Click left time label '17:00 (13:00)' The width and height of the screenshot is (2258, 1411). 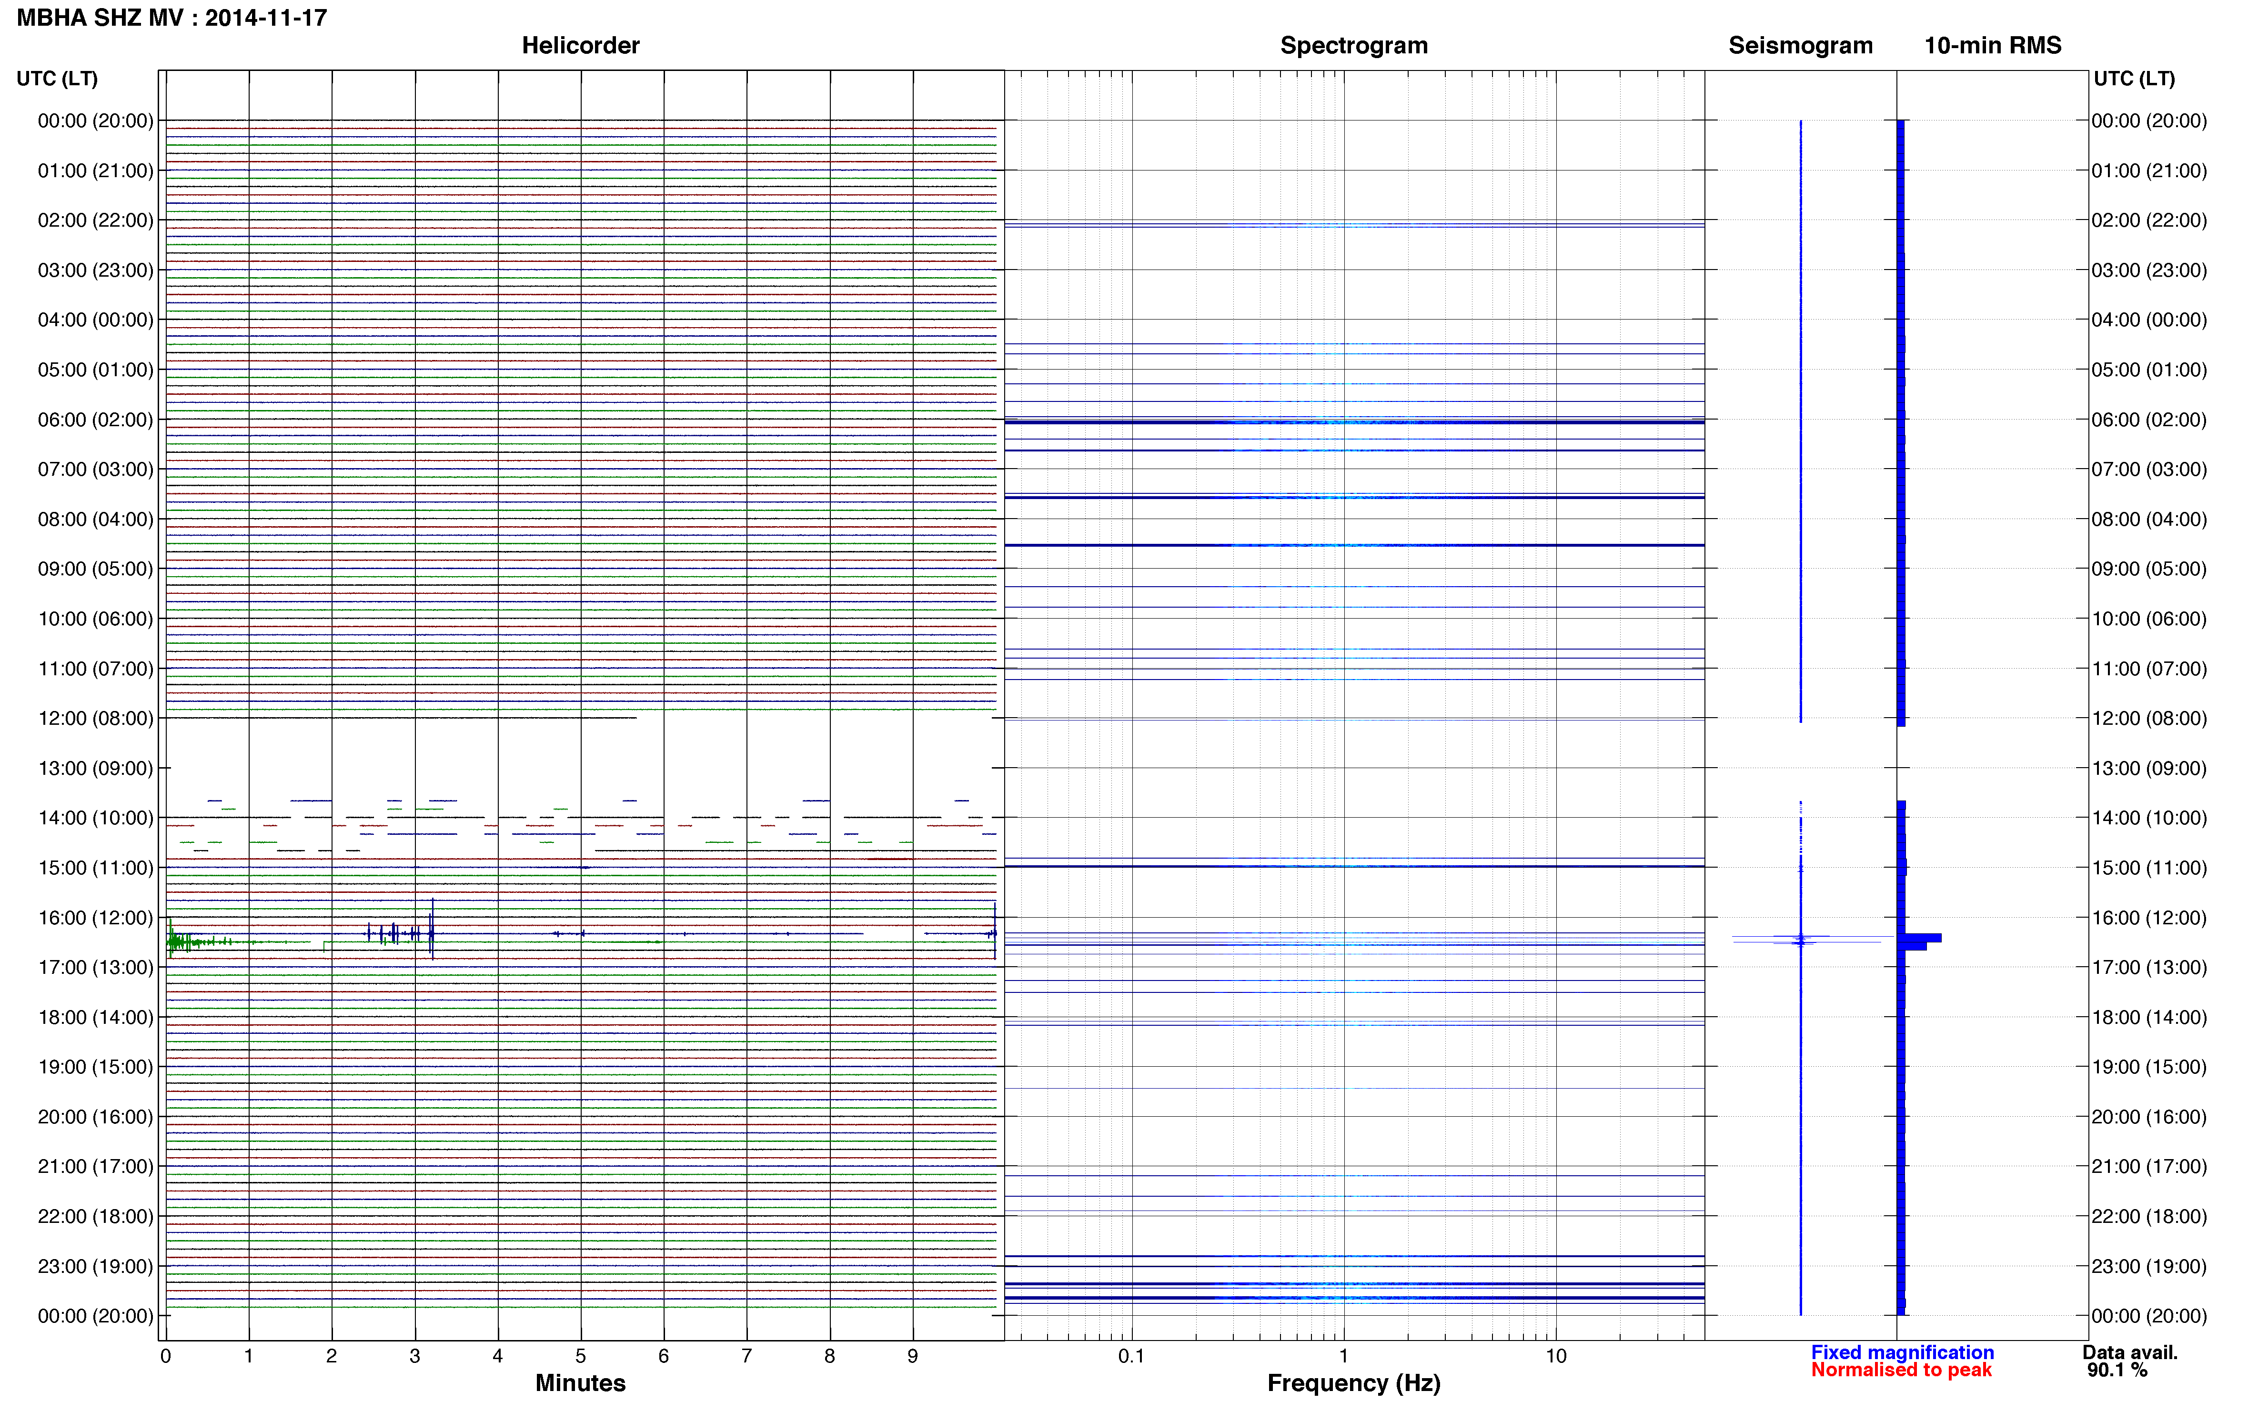click(95, 968)
